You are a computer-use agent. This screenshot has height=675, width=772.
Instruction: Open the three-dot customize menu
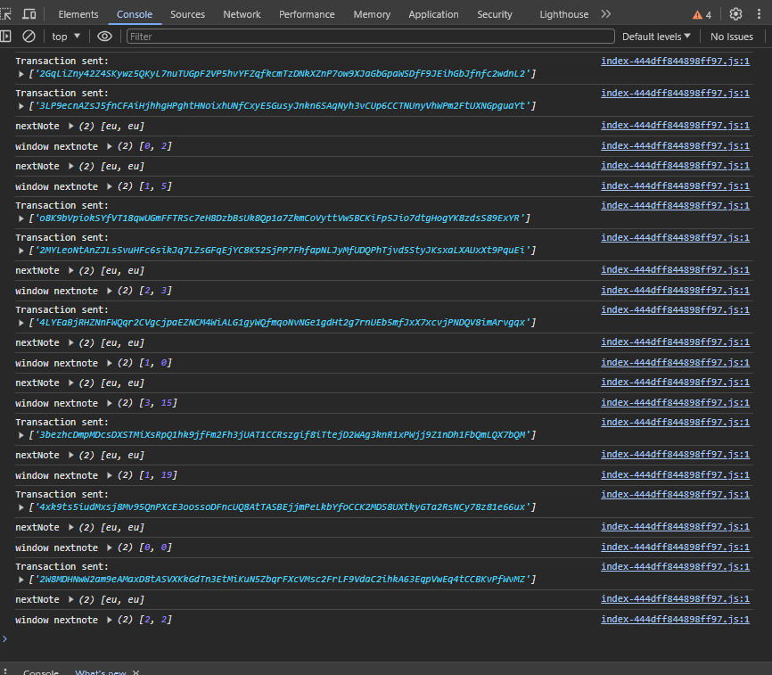(759, 14)
